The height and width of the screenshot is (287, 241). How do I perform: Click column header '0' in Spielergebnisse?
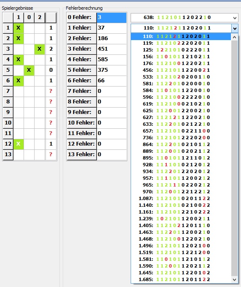[29, 17]
